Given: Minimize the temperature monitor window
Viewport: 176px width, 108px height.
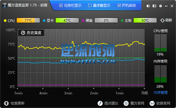Looking at the screenshot, I should (166, 6).
